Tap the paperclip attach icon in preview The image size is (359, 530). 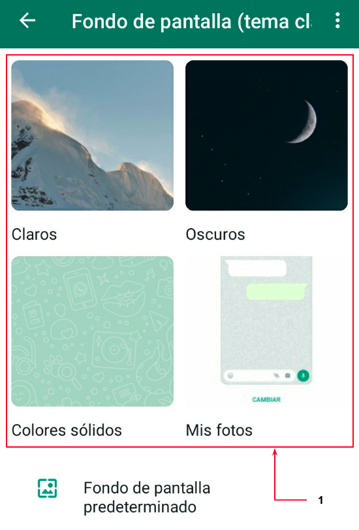[x=276, y=376]
